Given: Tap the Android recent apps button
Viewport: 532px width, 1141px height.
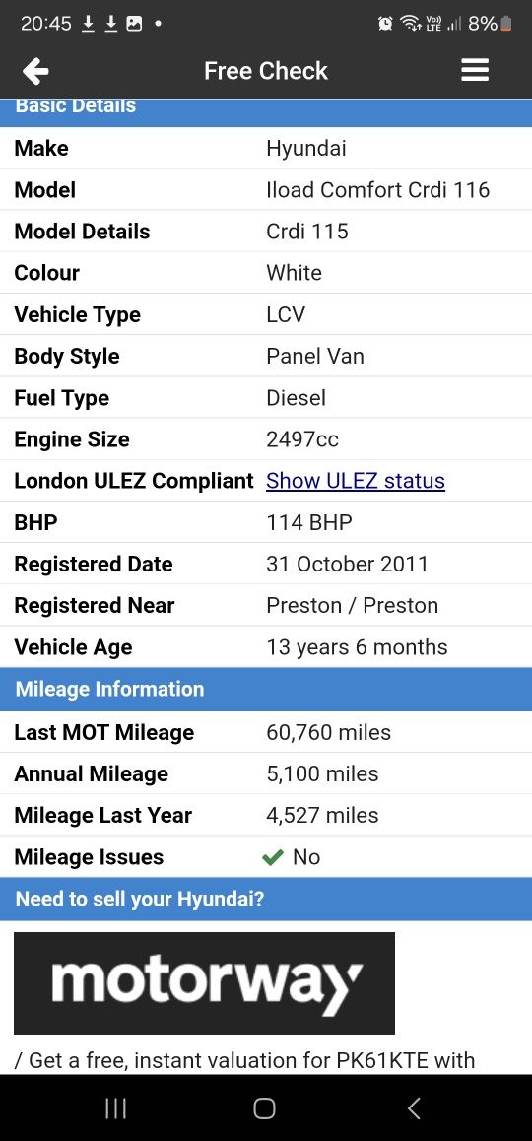Looking at the screenshot, I should pos(115,1108).
